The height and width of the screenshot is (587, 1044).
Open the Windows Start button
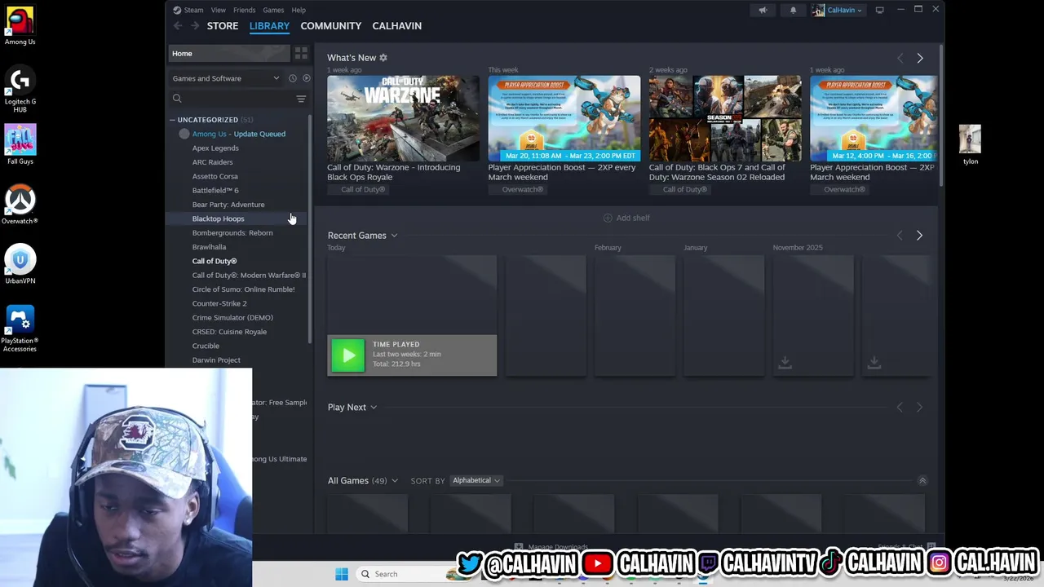click(x=342, y=574)
